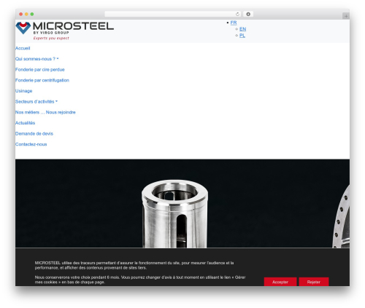Screen dimensions: 365x308
Task: Switch to the PL language
Action: tap(242, 36)
